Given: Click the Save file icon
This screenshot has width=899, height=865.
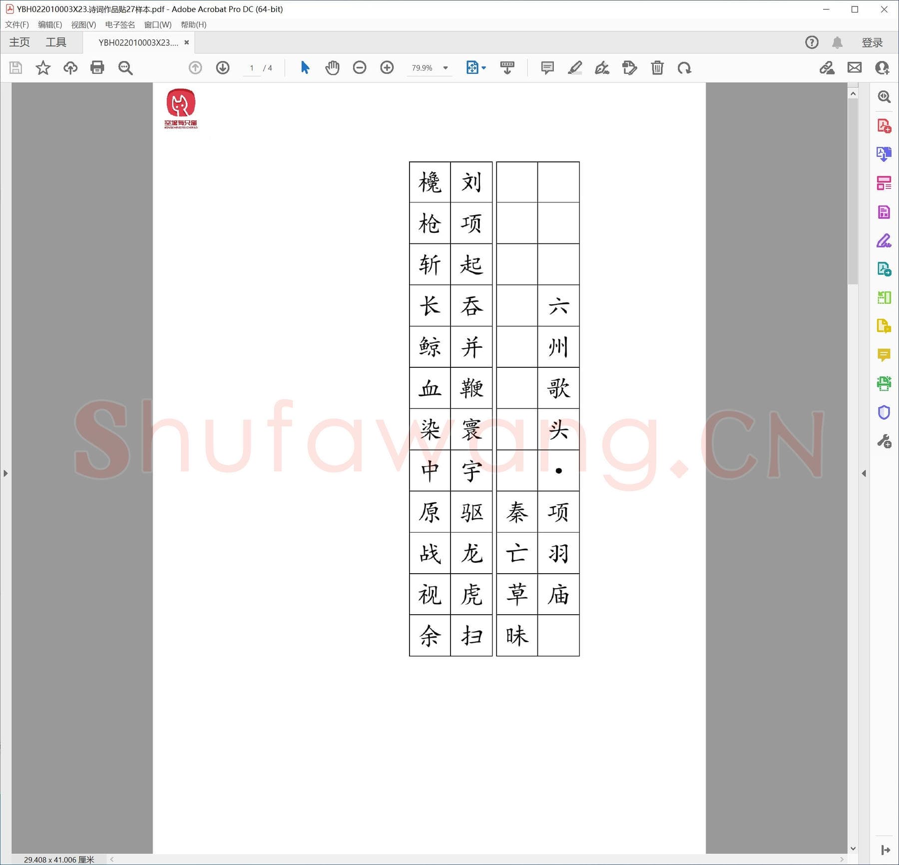Looking at the screenshot, I should (16, 67).
